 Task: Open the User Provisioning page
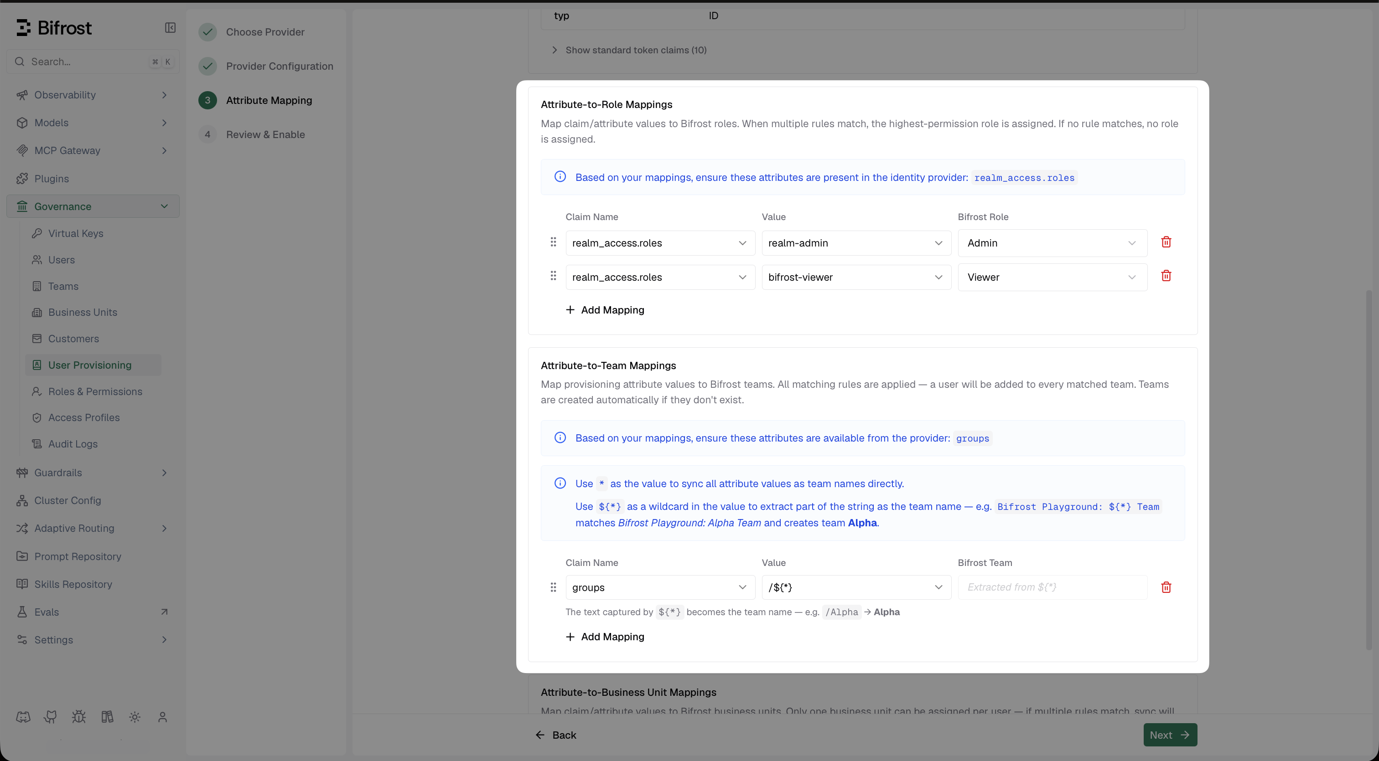point(93,365)
